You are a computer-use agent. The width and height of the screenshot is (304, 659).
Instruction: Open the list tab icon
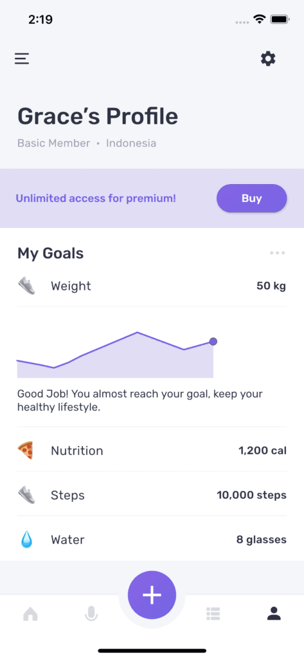(x=213, y=613)
